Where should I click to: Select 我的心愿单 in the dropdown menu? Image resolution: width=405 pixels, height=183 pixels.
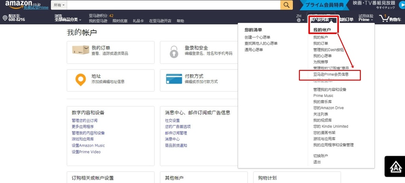(322, 56)
